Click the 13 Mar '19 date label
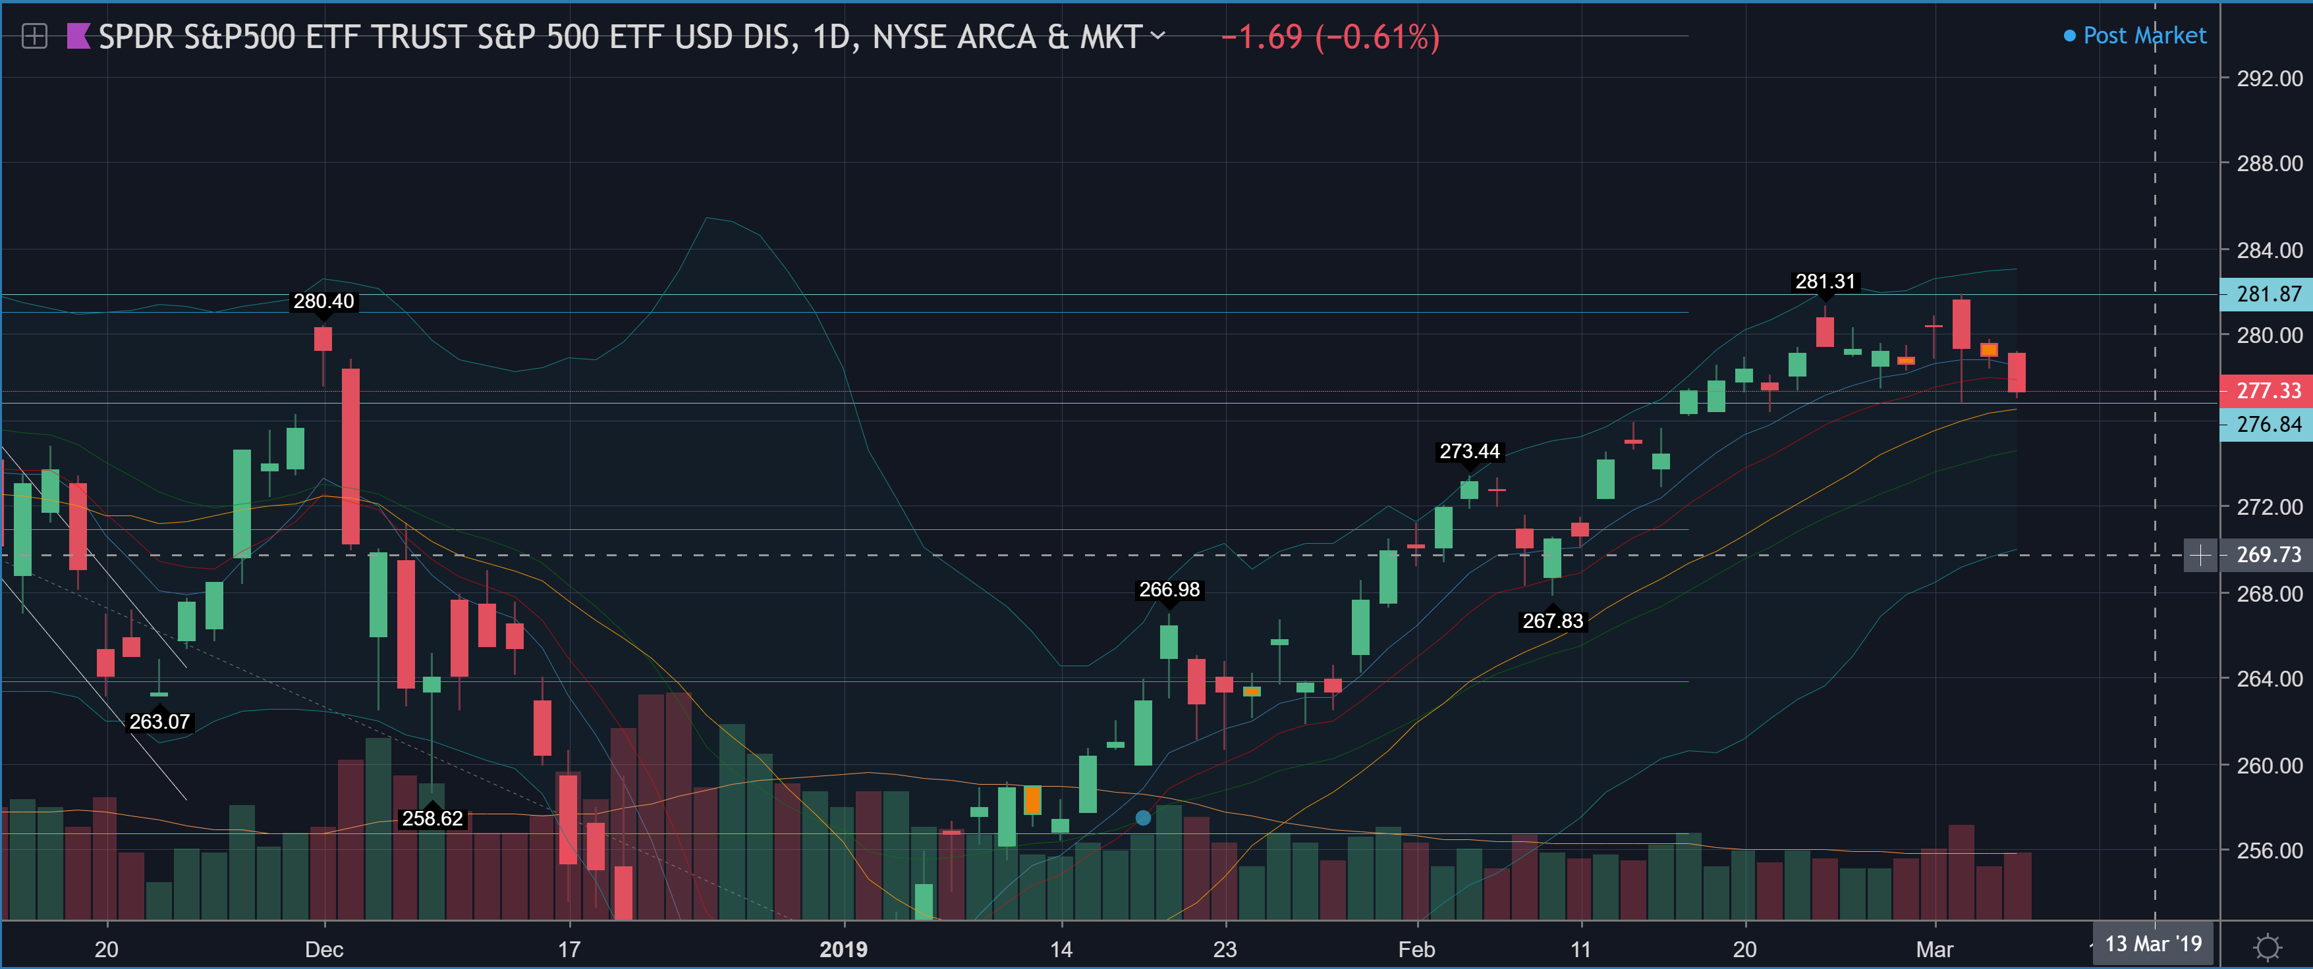 2152,944
